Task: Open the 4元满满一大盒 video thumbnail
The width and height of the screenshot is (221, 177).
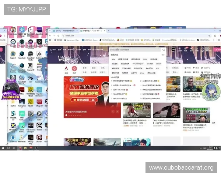Action: click(77, 142)
